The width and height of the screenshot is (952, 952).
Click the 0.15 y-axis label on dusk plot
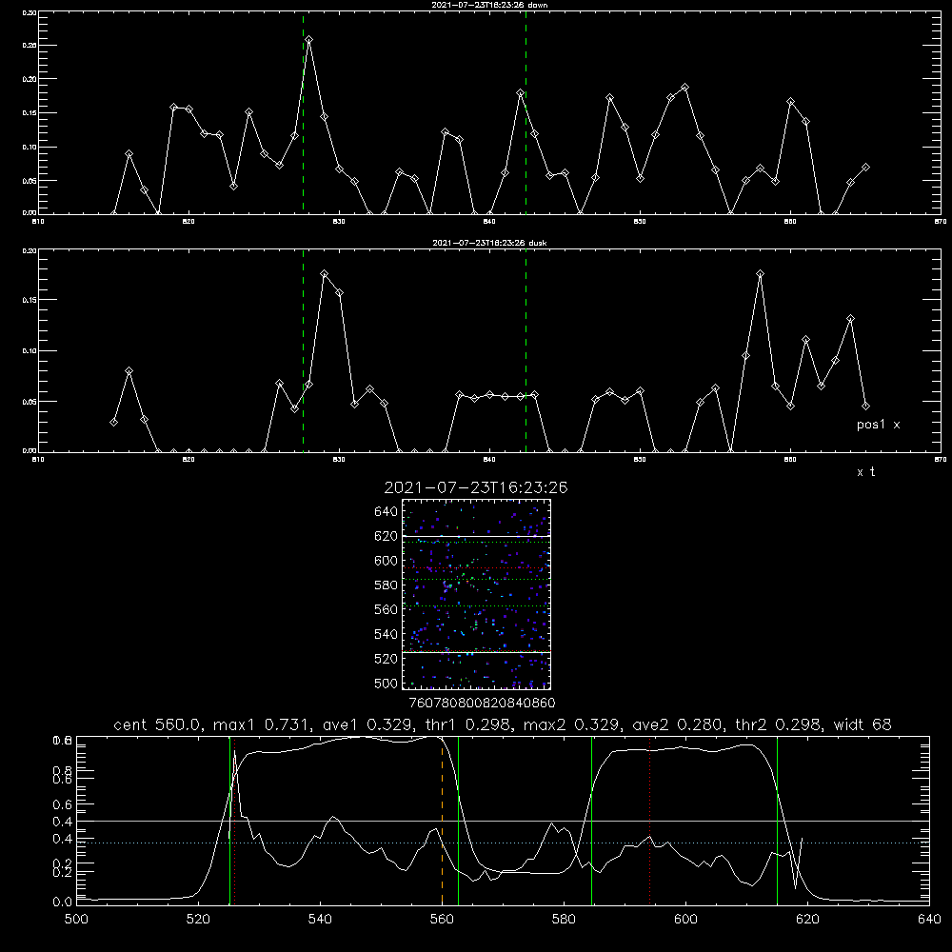pyautogui.click(x=30, y=300)
